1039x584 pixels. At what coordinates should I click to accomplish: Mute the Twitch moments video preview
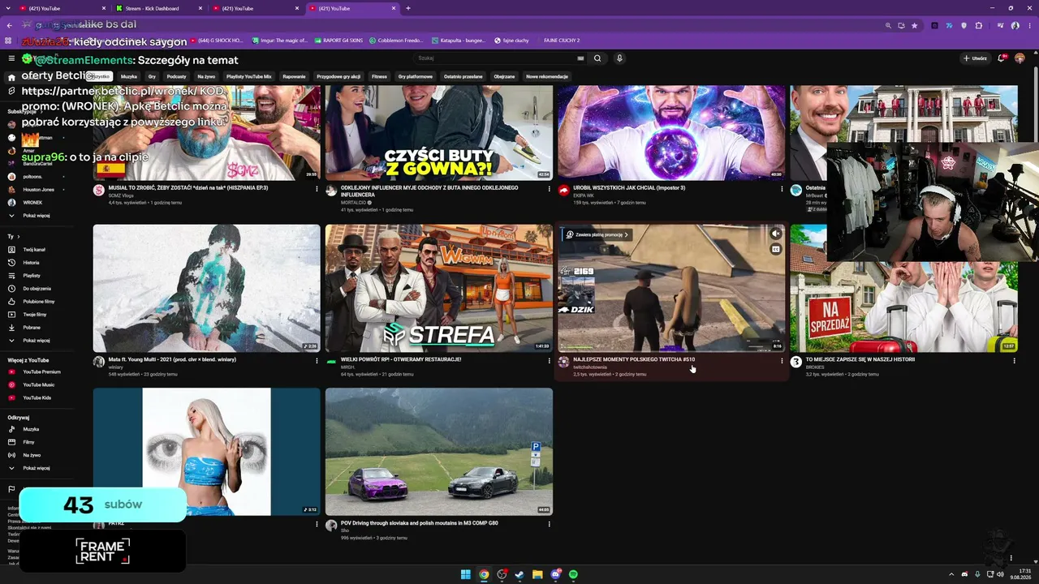click(776, 234)
